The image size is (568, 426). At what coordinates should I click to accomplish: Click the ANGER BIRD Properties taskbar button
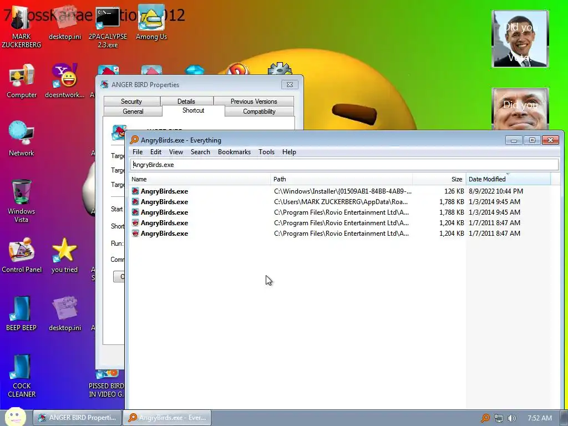(77, 418)
